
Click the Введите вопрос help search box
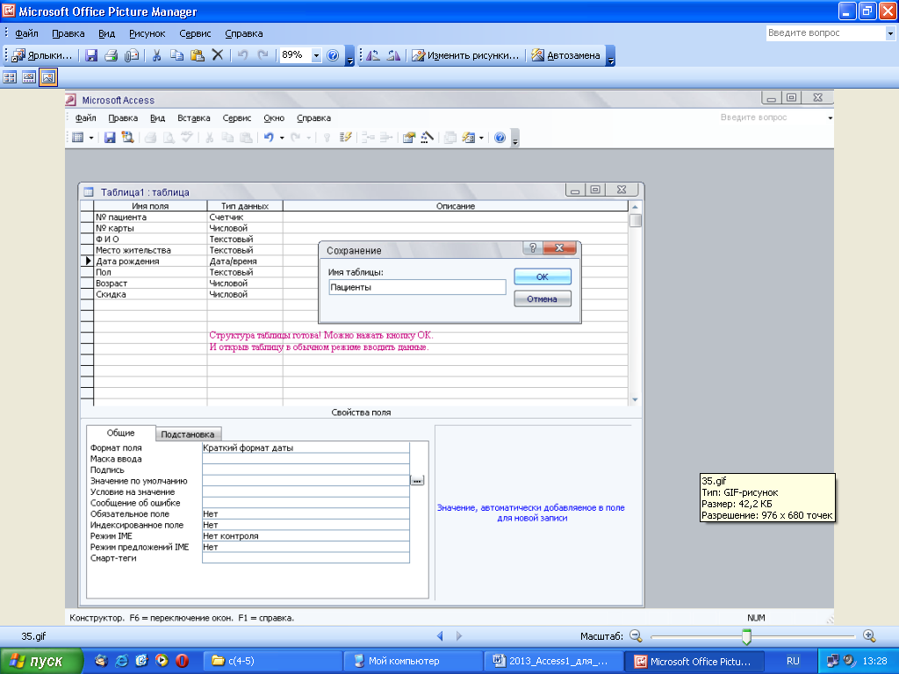coord(825,32)
